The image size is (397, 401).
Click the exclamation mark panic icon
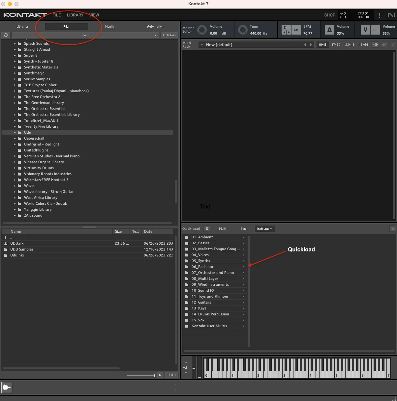(380, 15)
